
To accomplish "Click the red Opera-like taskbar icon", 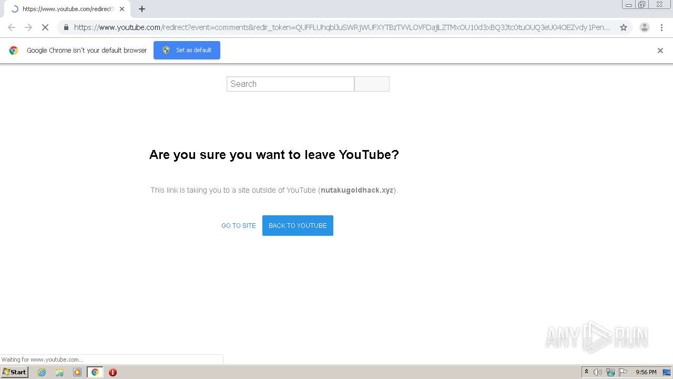I will click(x=113, y=372).
